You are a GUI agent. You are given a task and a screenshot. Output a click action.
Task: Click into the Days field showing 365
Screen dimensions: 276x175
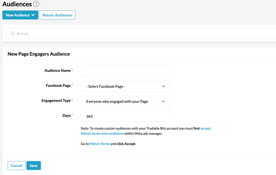[x=125, y=116]
